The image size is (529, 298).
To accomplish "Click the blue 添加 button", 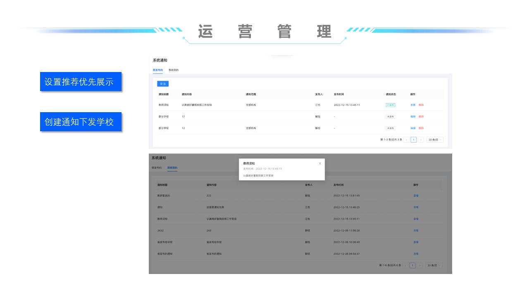I will coord(163,84).
